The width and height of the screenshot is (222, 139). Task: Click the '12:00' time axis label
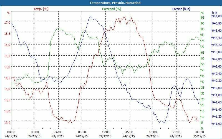[x=106, y=132]
